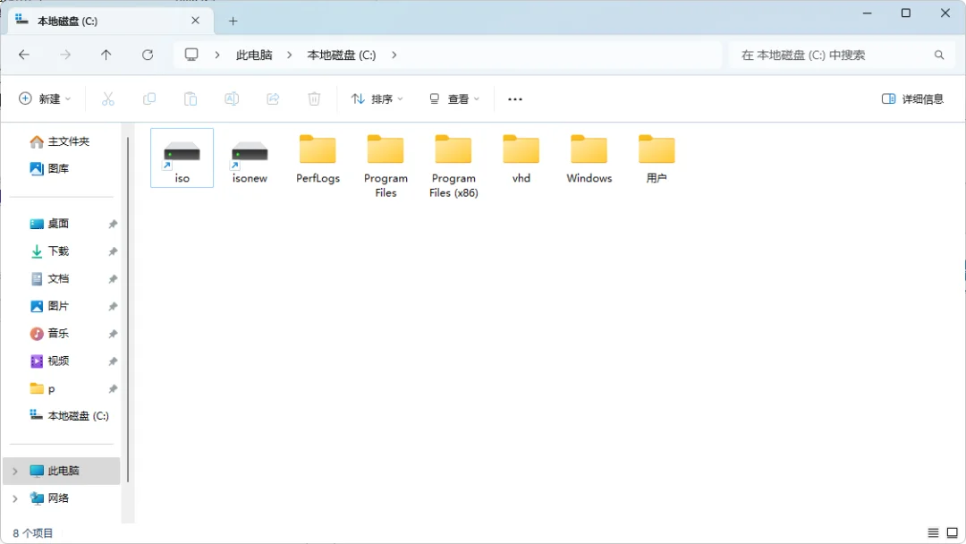Toggle the 详细信息 details pane
The image size is (966, 544).
(x=912, y=98)
